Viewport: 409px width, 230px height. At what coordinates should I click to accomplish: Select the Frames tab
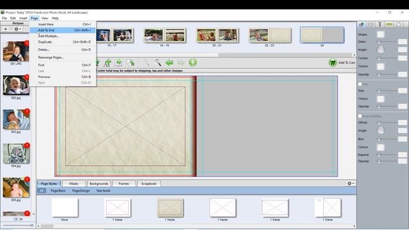pyautogui.click(x=123, y=183)
